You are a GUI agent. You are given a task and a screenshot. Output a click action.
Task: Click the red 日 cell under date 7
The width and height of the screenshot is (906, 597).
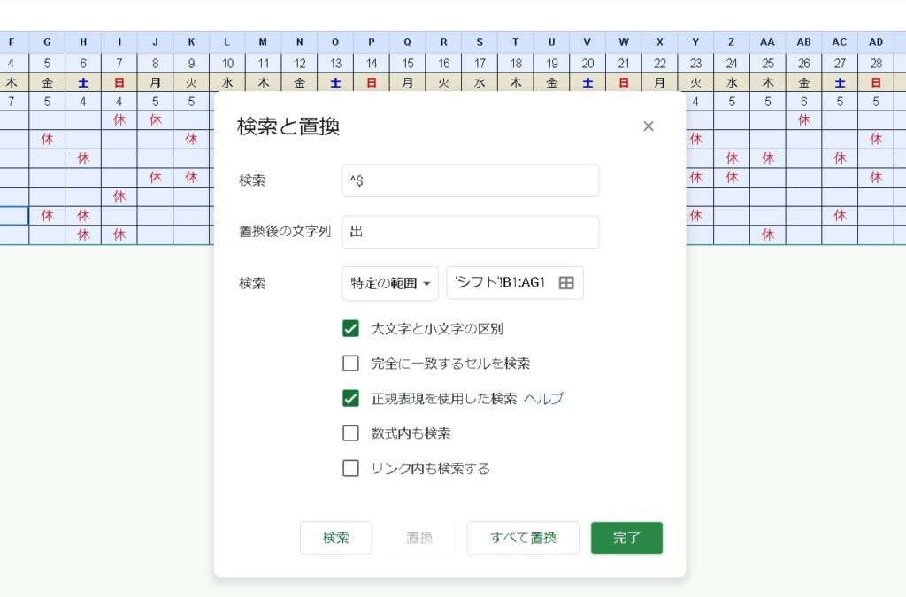click(x=119, y=82)
